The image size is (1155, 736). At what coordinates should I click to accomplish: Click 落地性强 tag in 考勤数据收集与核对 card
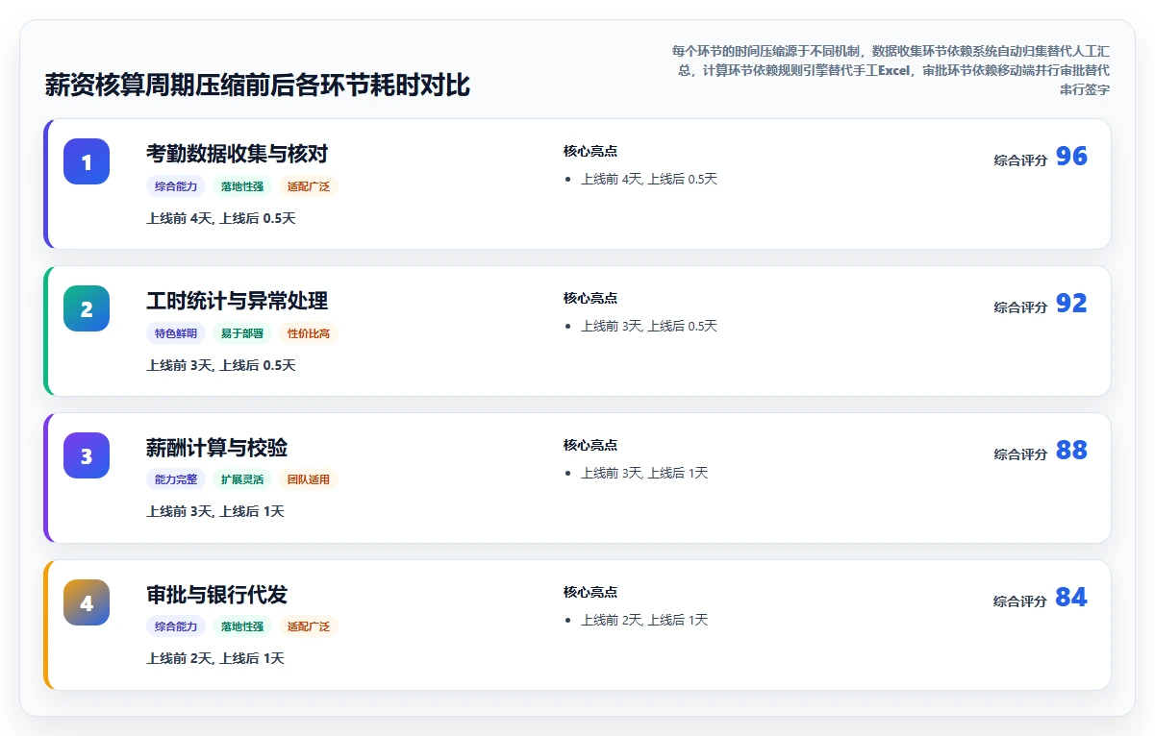[x=242, y=186]
